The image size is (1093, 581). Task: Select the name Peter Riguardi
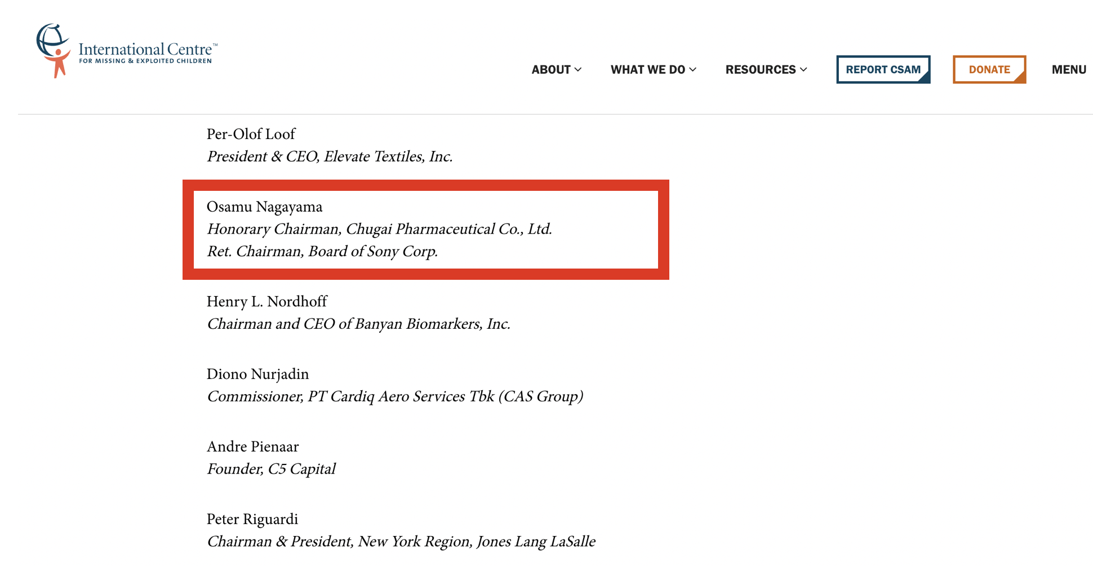252,520
